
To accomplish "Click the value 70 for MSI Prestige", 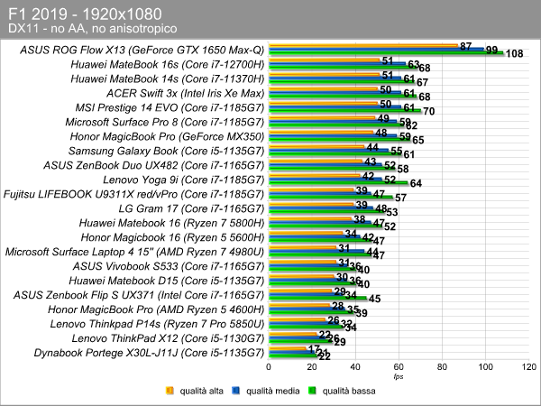I will [429, 111].
